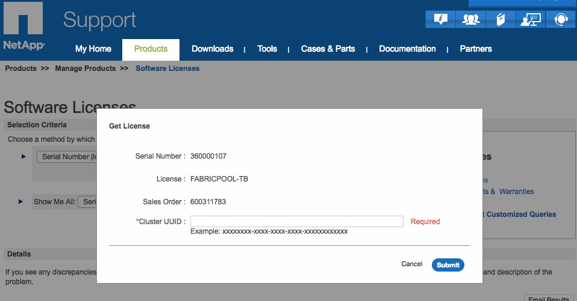Open the Show Me All dropdown
The width and height of the screenshot is (577, 301).
[x=88, y=202]
